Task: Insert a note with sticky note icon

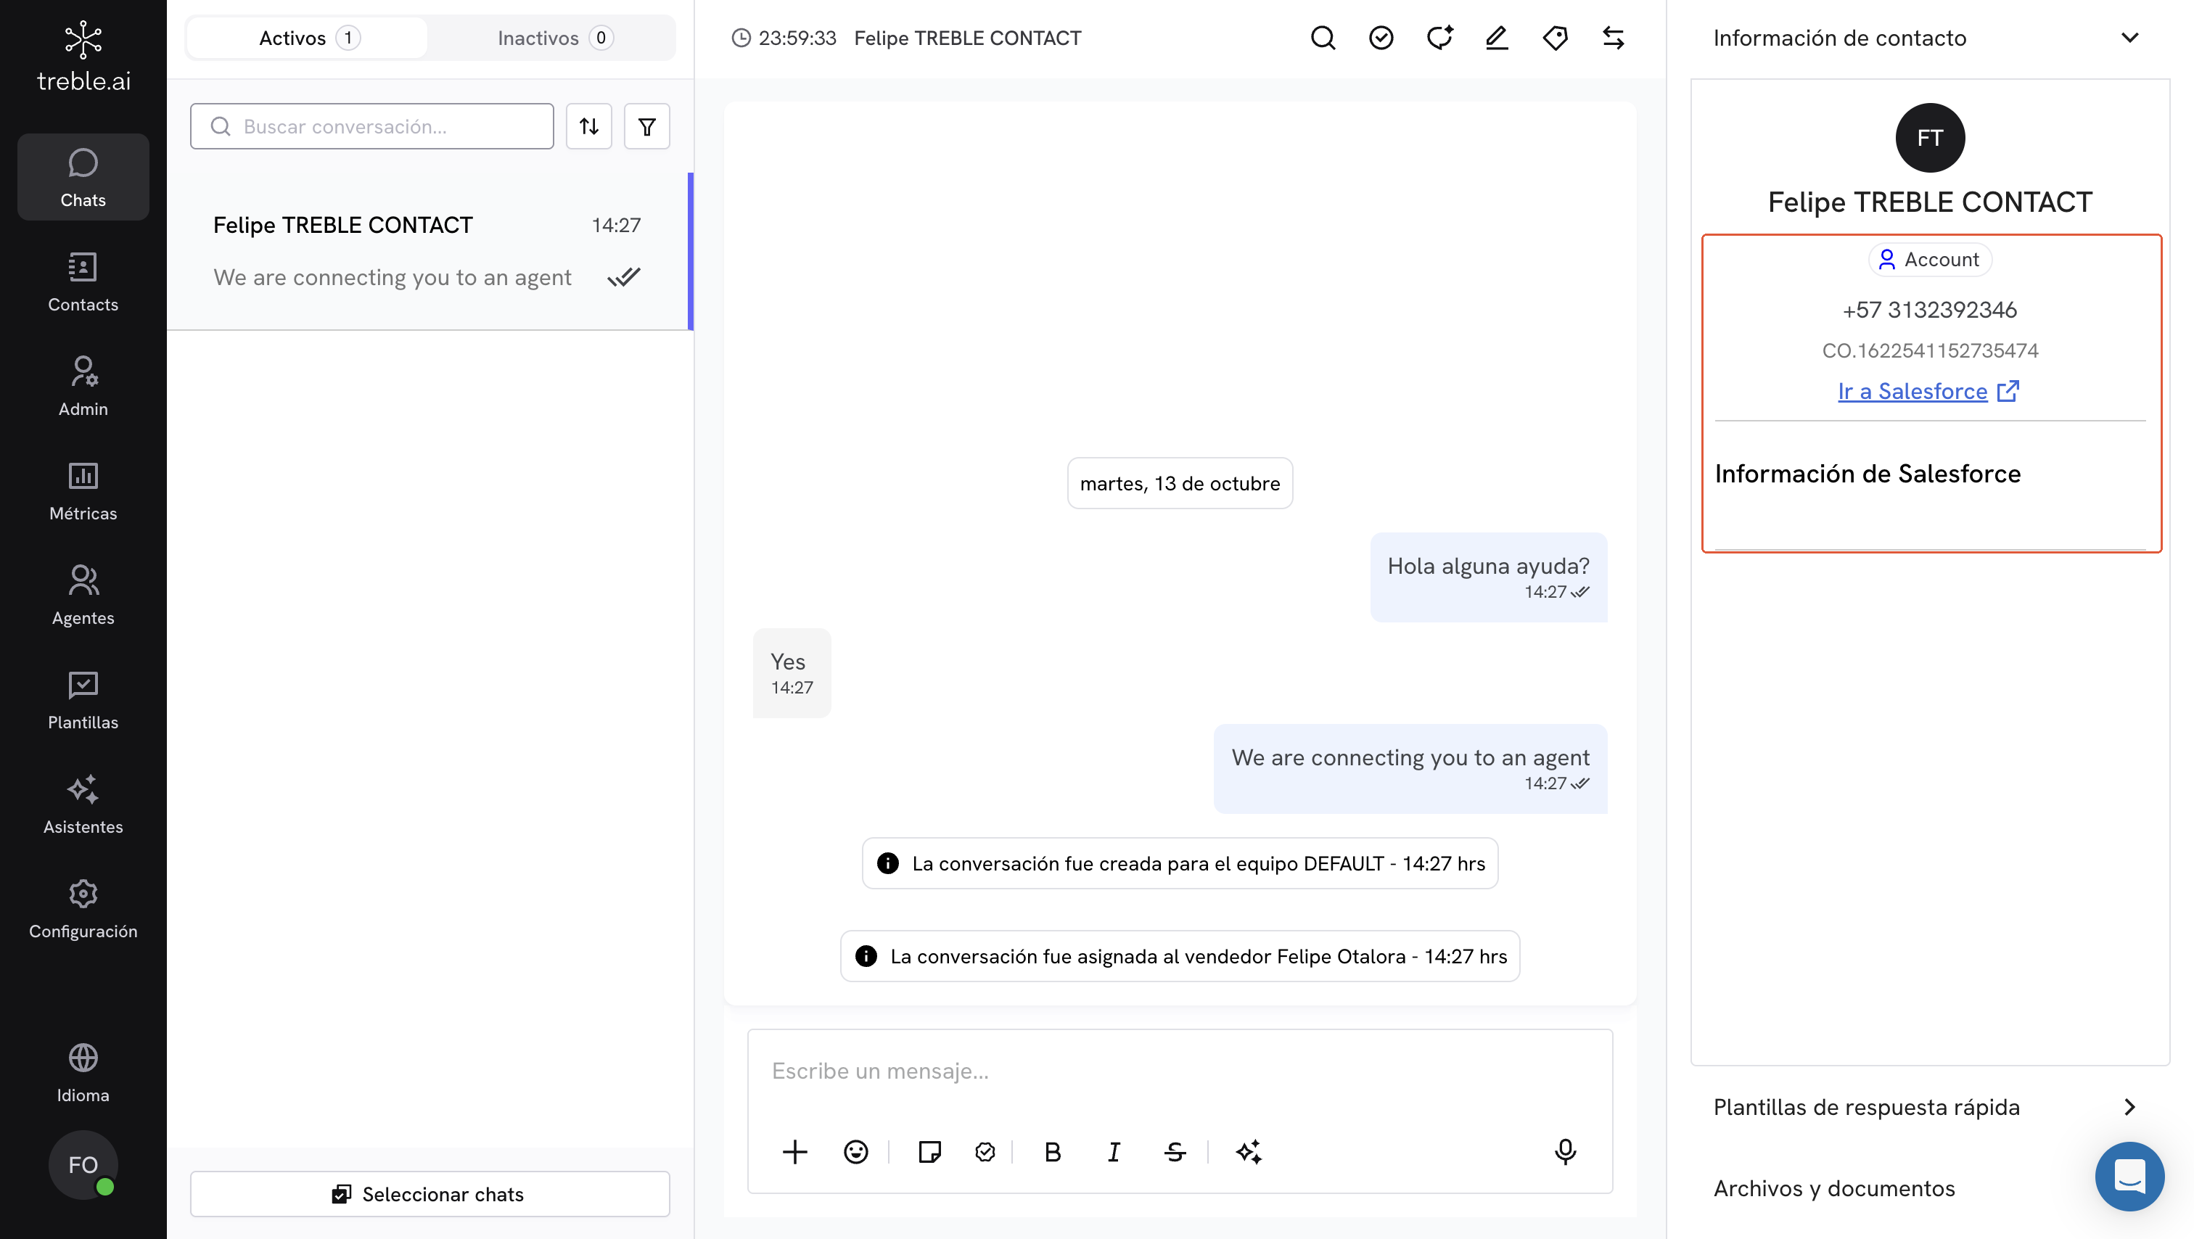Action: (929, 1151)
